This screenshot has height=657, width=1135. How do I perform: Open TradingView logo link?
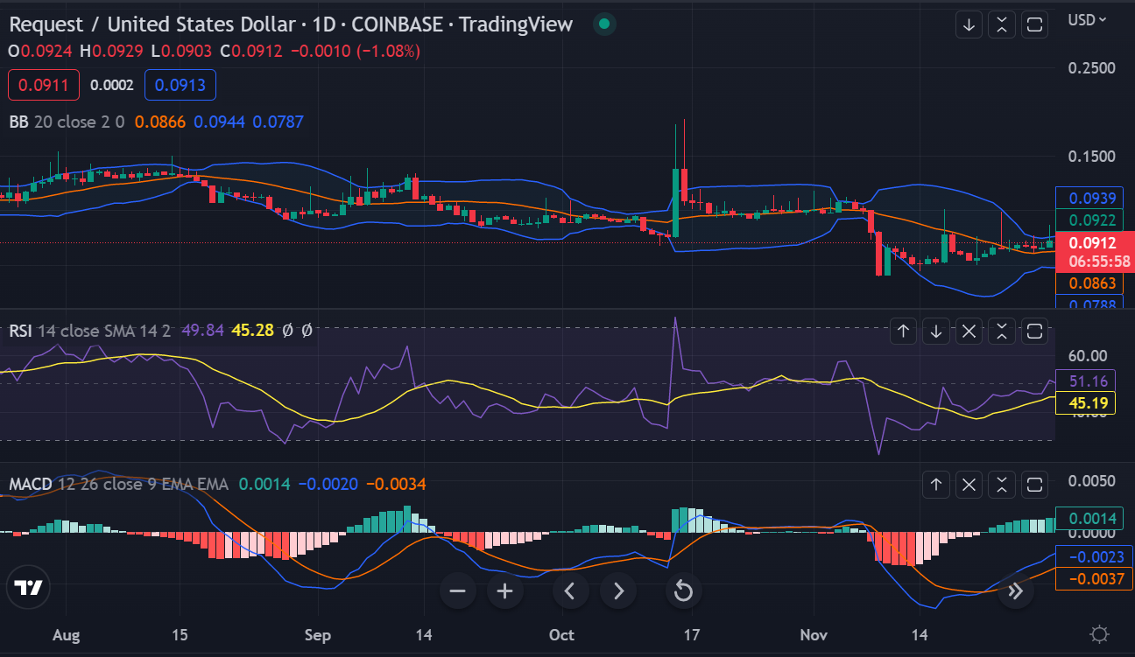[29, 588]
